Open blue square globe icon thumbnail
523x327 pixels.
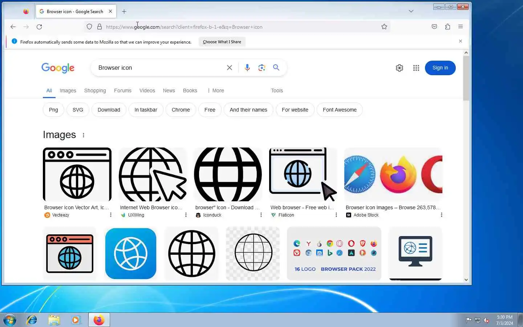click(131, 254)
